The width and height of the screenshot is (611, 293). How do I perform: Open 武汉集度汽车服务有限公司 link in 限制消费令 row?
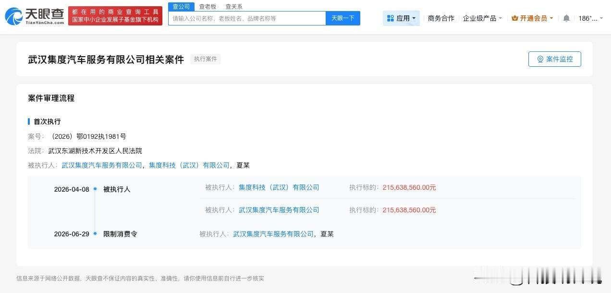273,234
